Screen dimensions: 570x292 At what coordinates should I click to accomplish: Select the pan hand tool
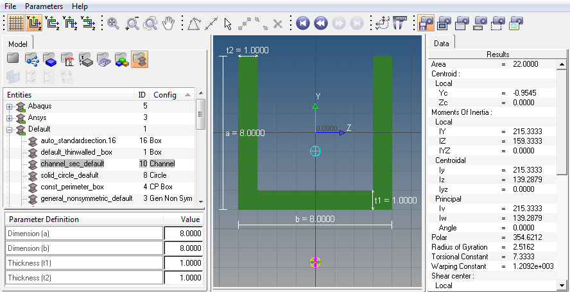[x=169, y=24]
